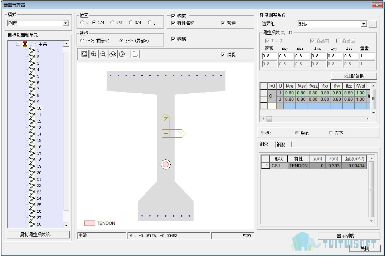Collapse the 主梁 tree node
Viewport: 385px width, 257px height.
(x=18, y=44)
